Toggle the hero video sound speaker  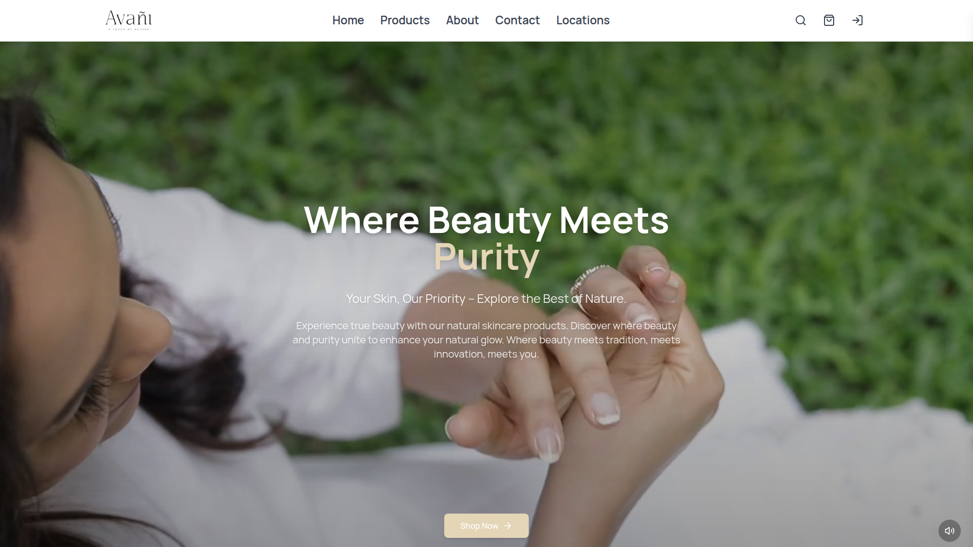pos(949,530)
